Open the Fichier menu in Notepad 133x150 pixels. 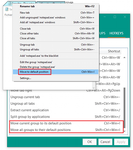[x=8, y=15]
